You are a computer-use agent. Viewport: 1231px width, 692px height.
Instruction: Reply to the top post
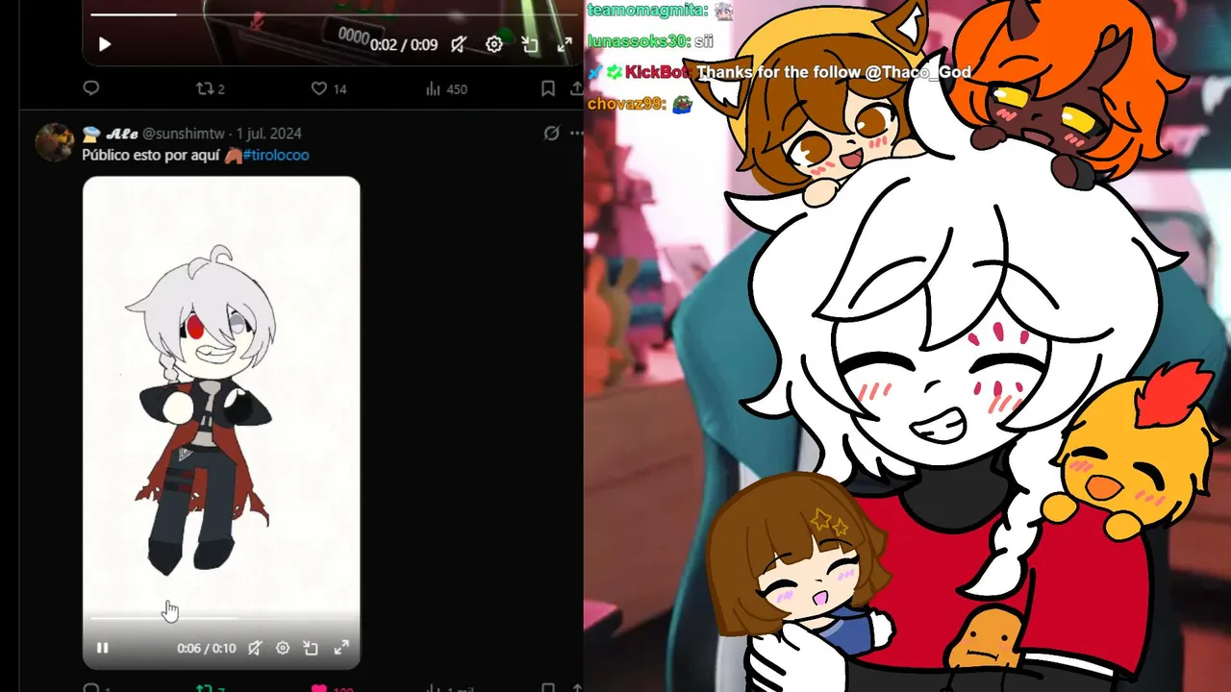91,88
